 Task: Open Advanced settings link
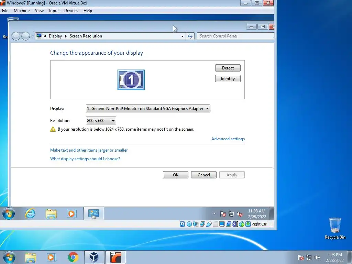(228, 139)
